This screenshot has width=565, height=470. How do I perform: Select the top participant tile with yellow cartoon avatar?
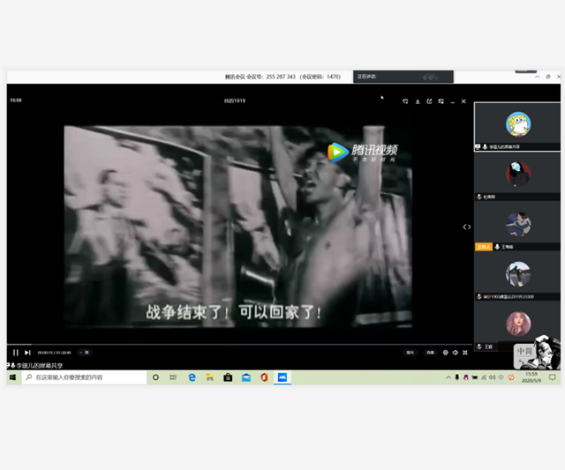coord(517,127)
